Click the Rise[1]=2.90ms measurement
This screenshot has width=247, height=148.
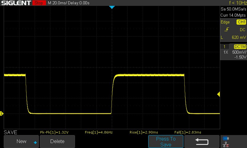144,132
